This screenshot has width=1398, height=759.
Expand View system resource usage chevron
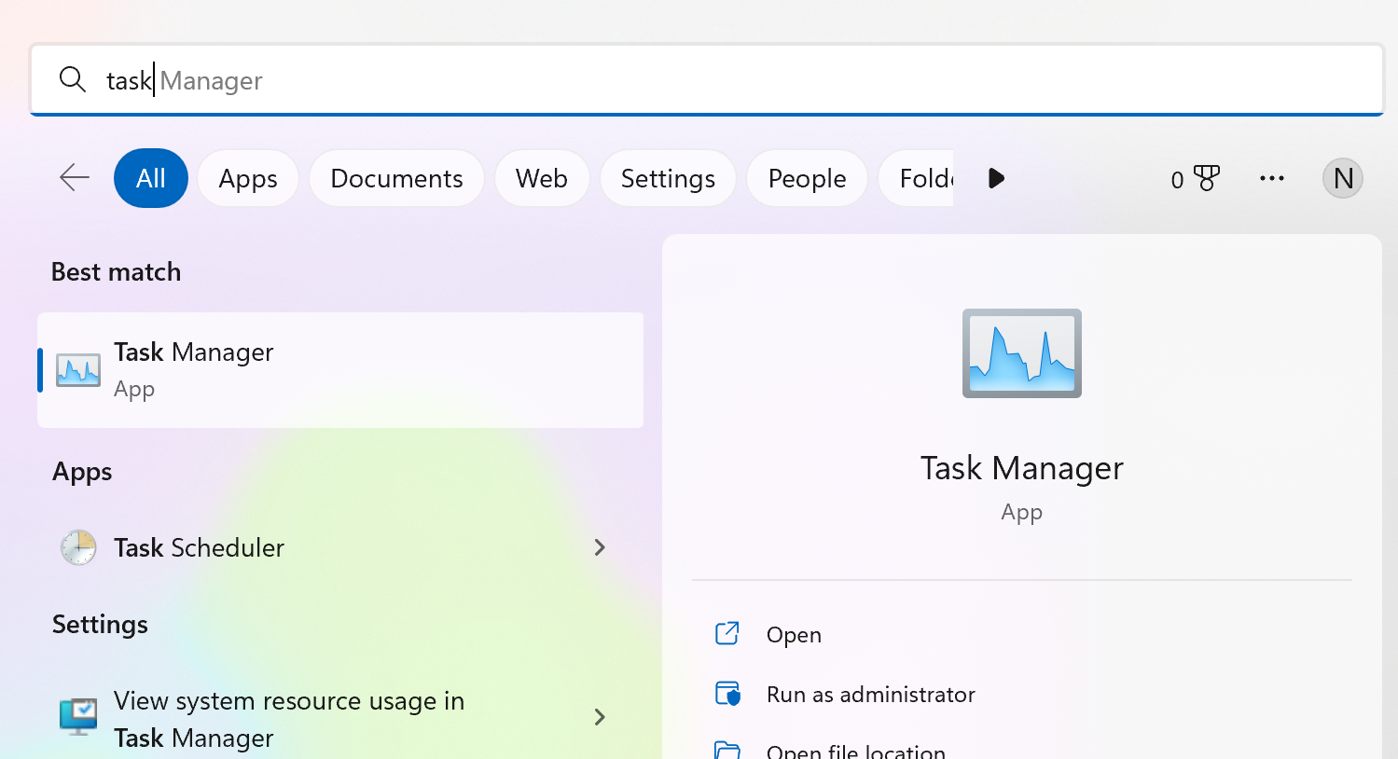coord(600,717)
